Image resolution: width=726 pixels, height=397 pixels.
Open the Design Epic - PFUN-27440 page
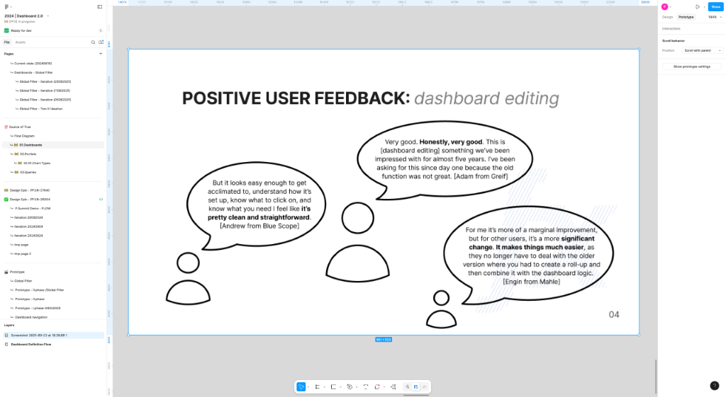pos(30,190)
